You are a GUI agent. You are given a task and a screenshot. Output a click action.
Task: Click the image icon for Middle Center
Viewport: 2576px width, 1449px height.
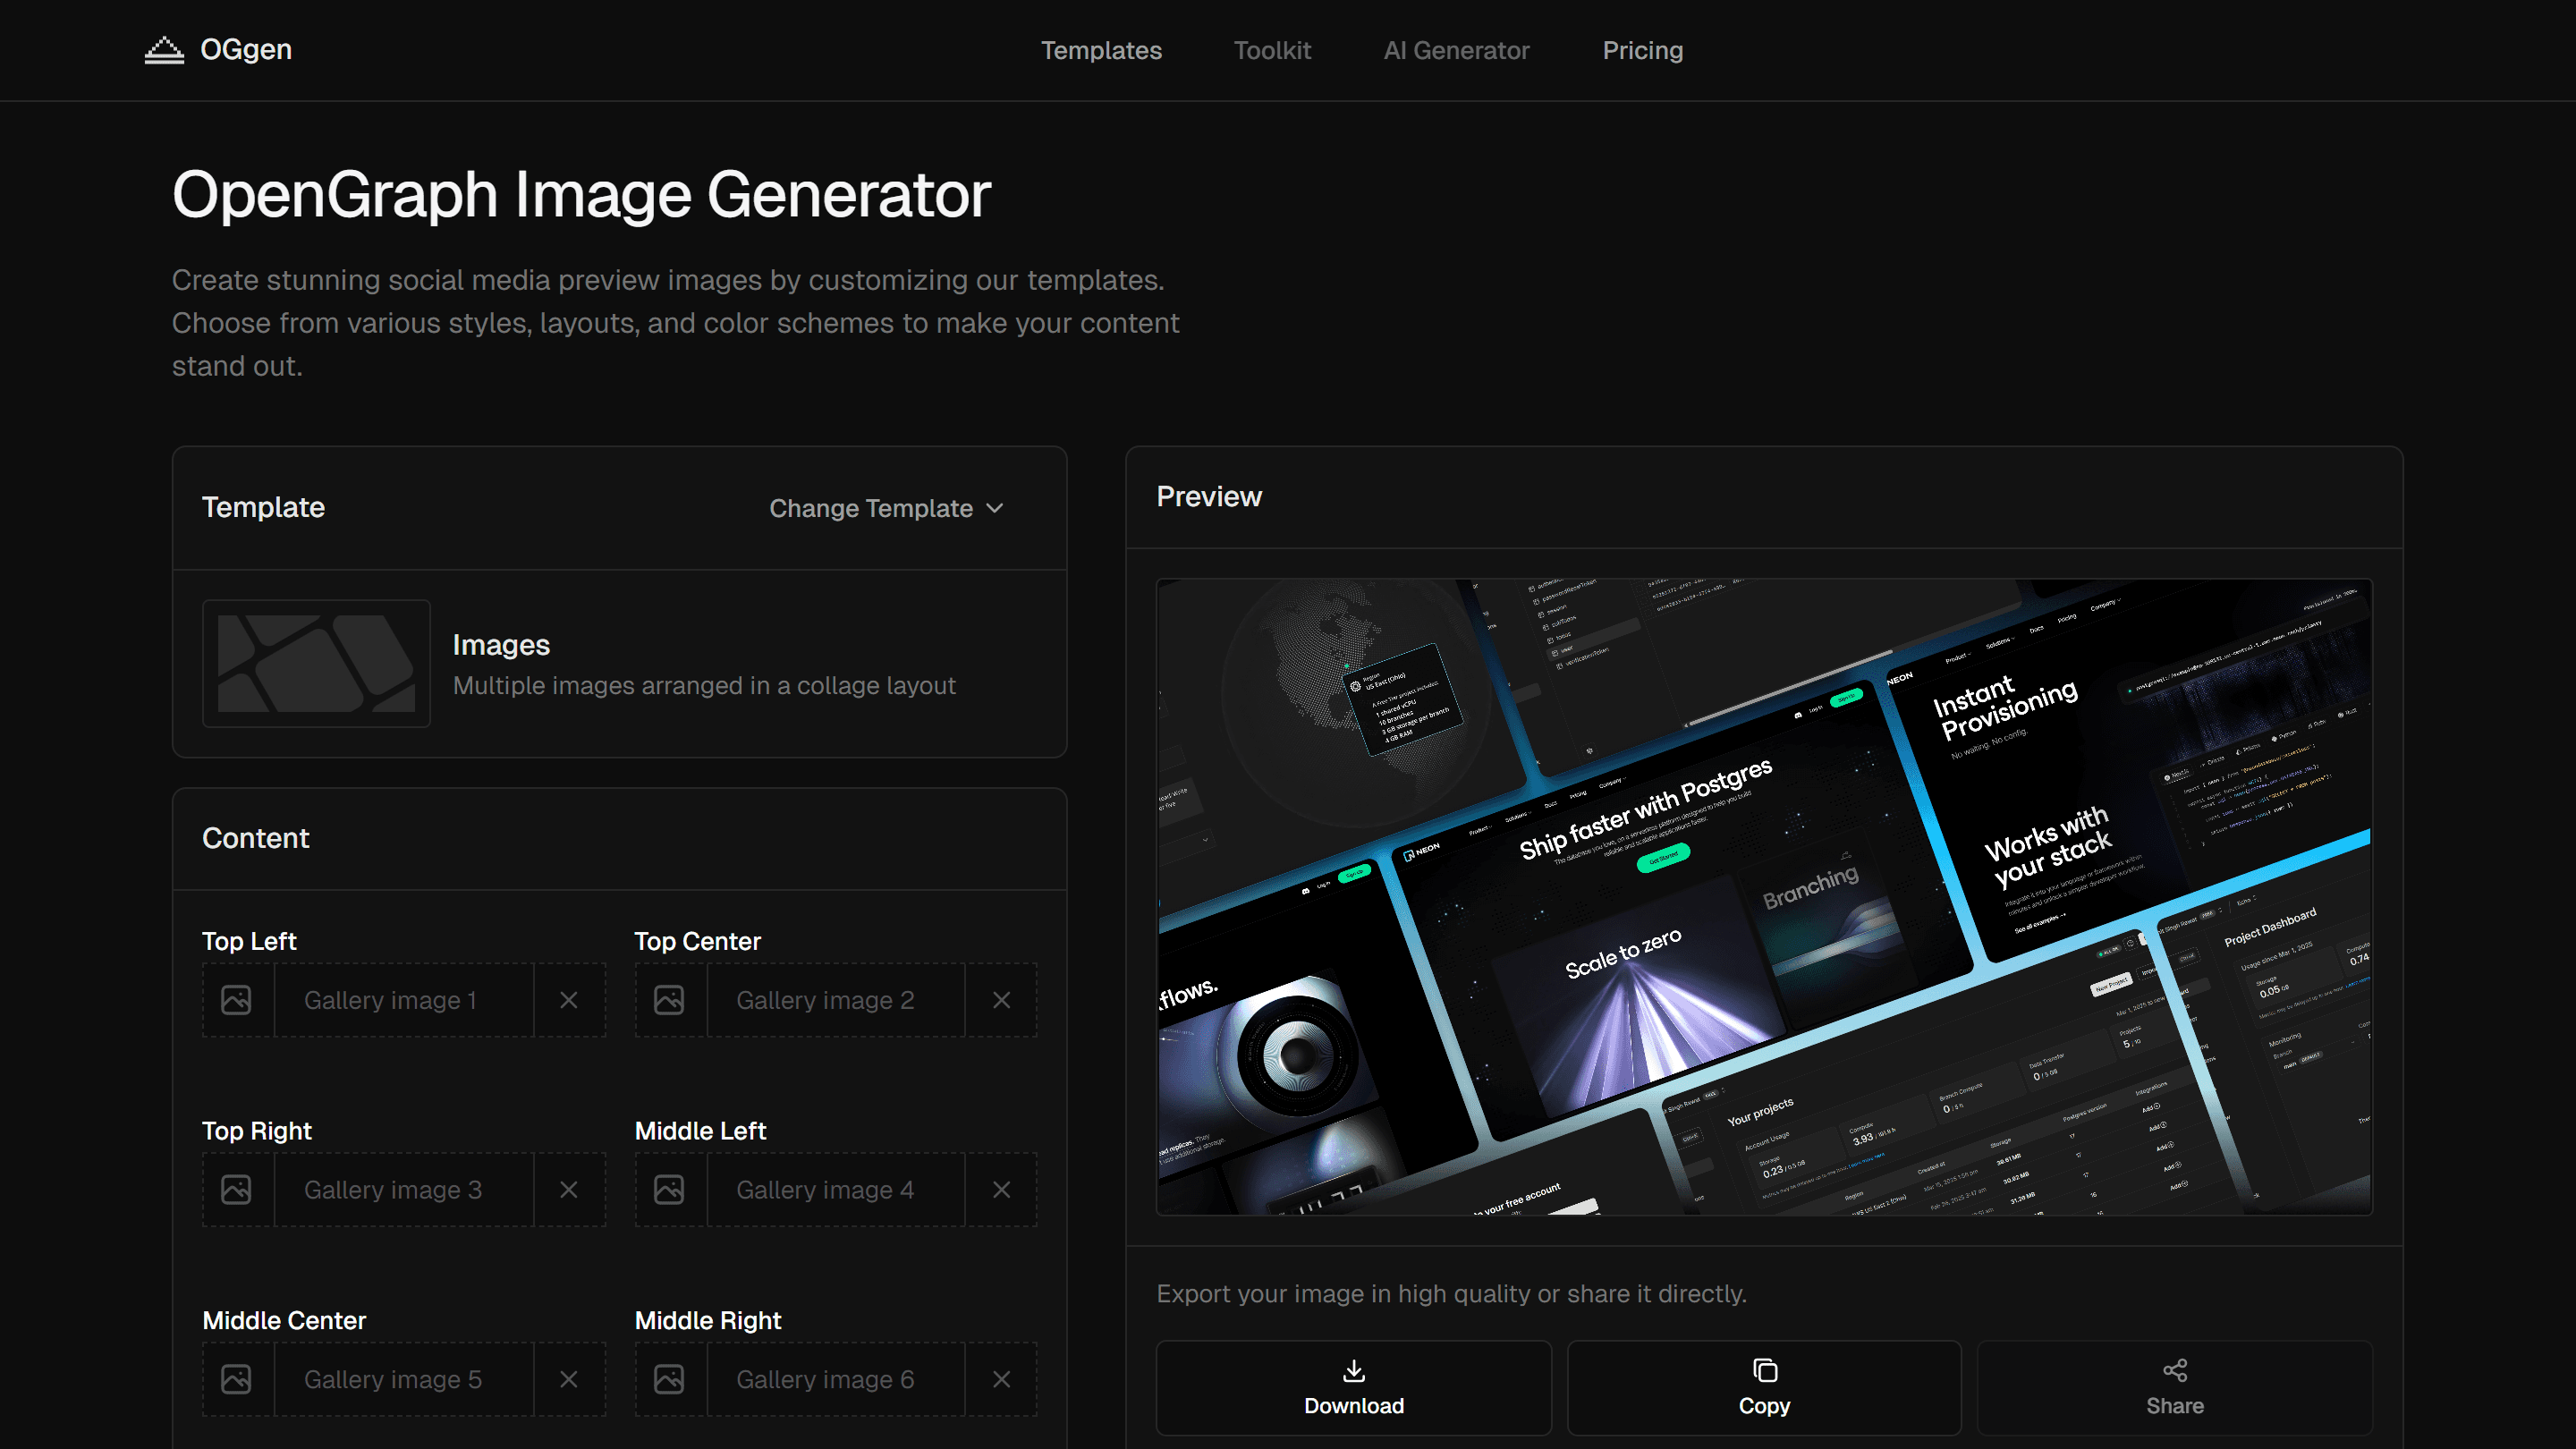coord(237,1378)
